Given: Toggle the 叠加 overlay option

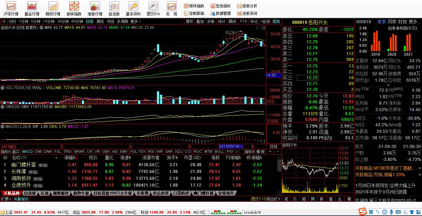Looking at the screenshot, I should [200, 21].
